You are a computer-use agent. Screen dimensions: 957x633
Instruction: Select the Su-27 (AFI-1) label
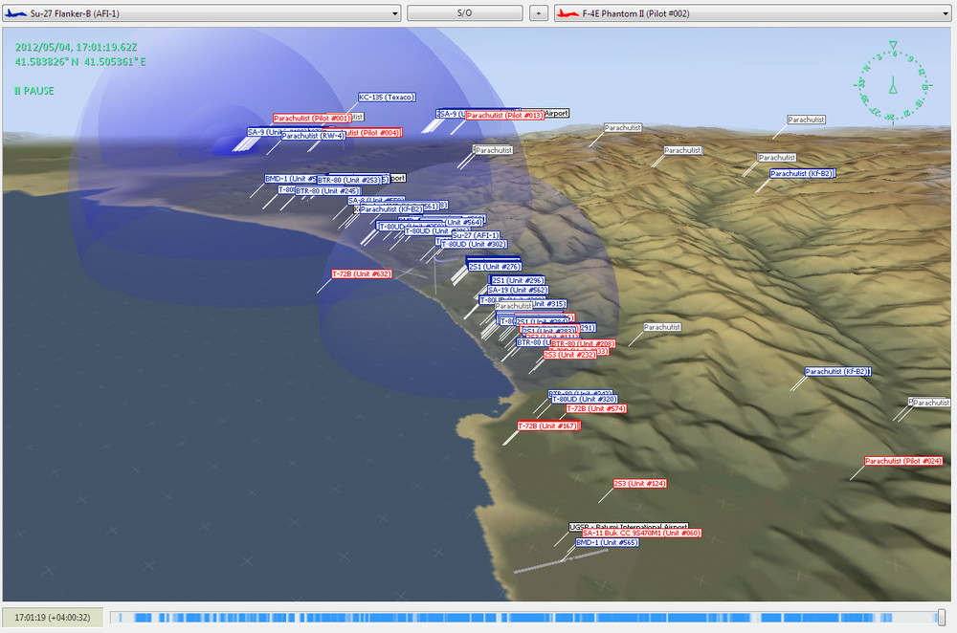[x=476, y=235]
